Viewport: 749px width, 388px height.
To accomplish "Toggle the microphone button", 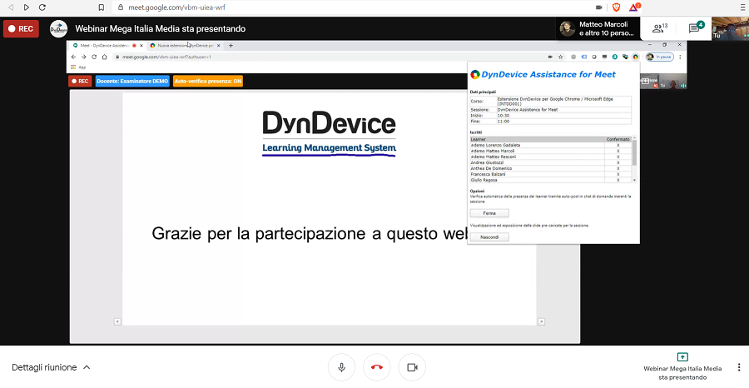I will [x=341, y=366].
